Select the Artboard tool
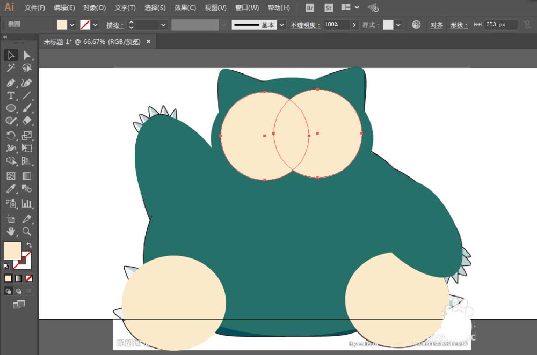The width and height of the screenshot is (537, 355). (x=11, y=219)
